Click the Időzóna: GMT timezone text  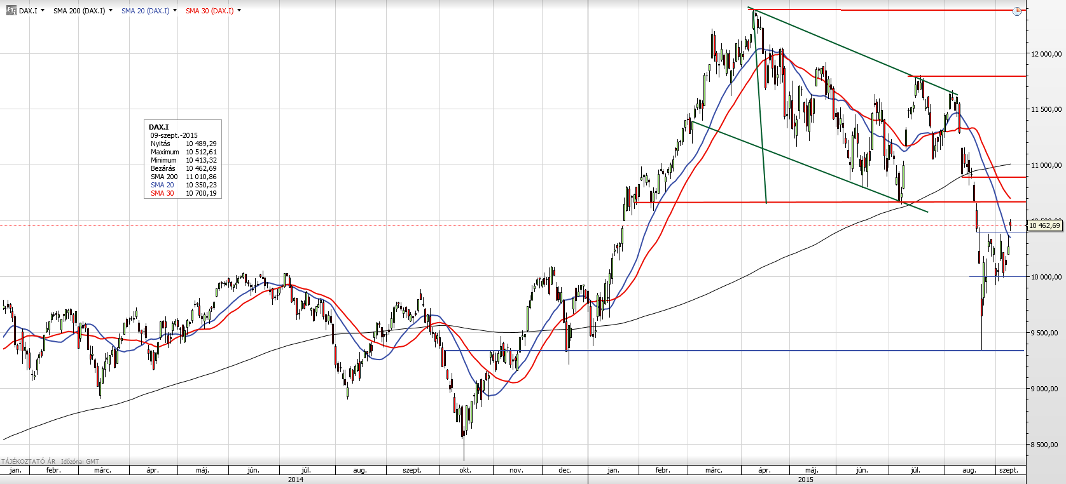coord(80,462)
